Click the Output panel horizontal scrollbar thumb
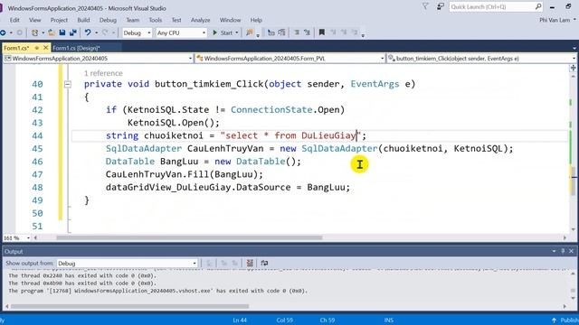The width and height of the screenshot is (579, 325). pos(129,307)
